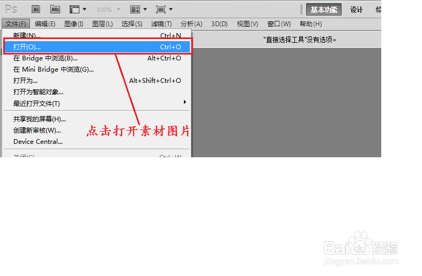Open the 分析(A) menu
422x276 pixels.
pyautogui.click(x=191, y=24)
